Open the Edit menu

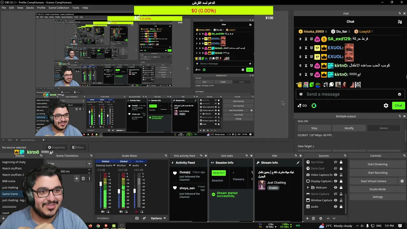pyautogui.click(x=11, y=8)
